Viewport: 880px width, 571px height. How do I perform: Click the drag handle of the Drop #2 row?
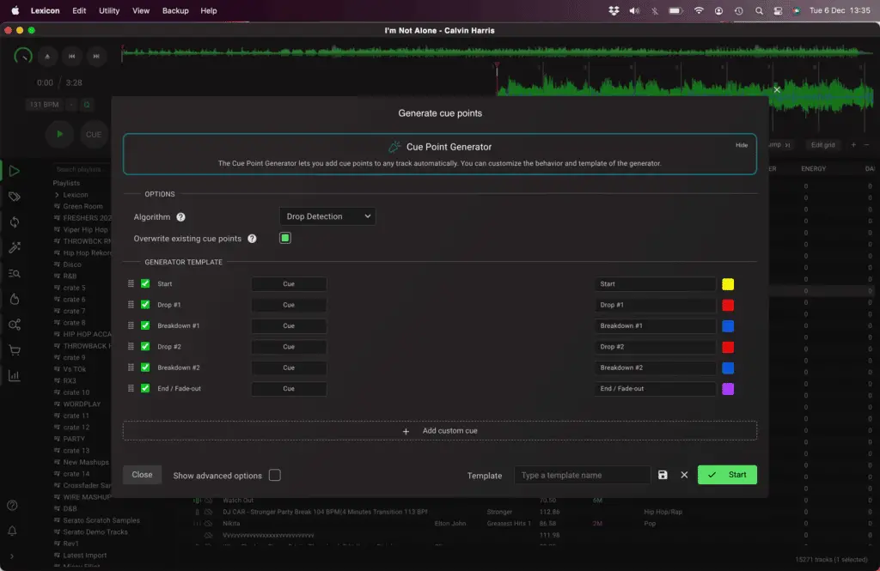click(x=131, y=347)
